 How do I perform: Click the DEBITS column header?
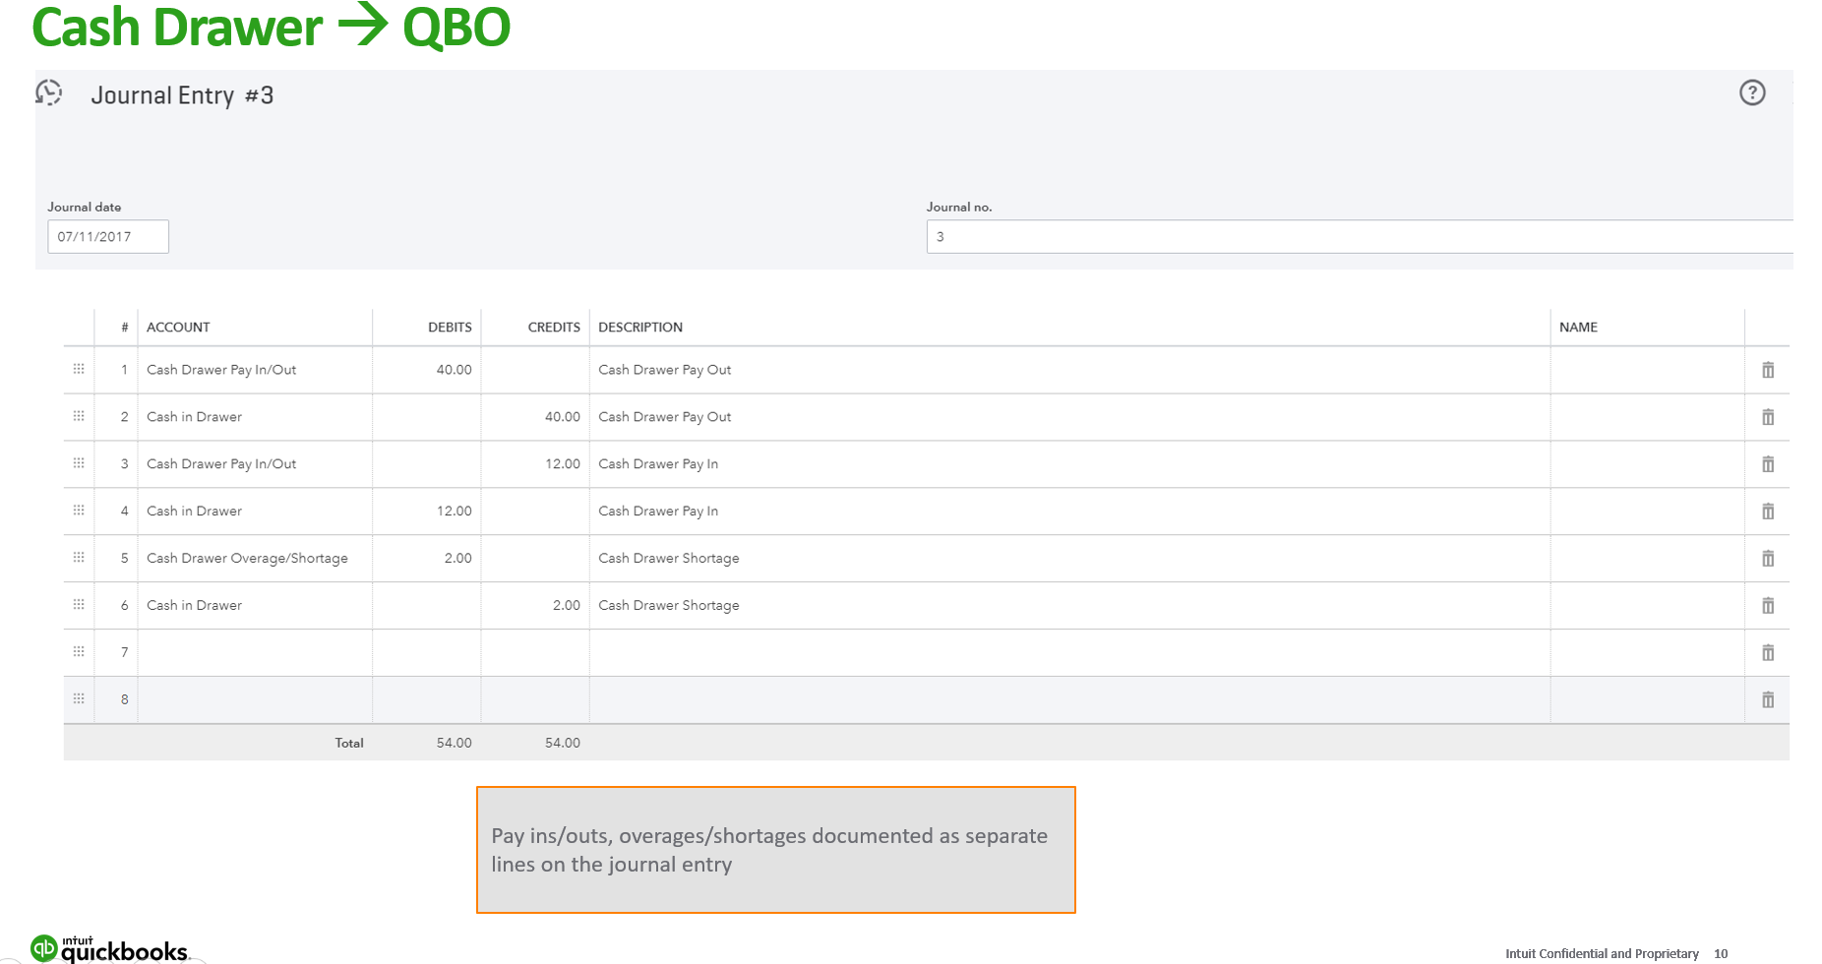pos(450,328)
